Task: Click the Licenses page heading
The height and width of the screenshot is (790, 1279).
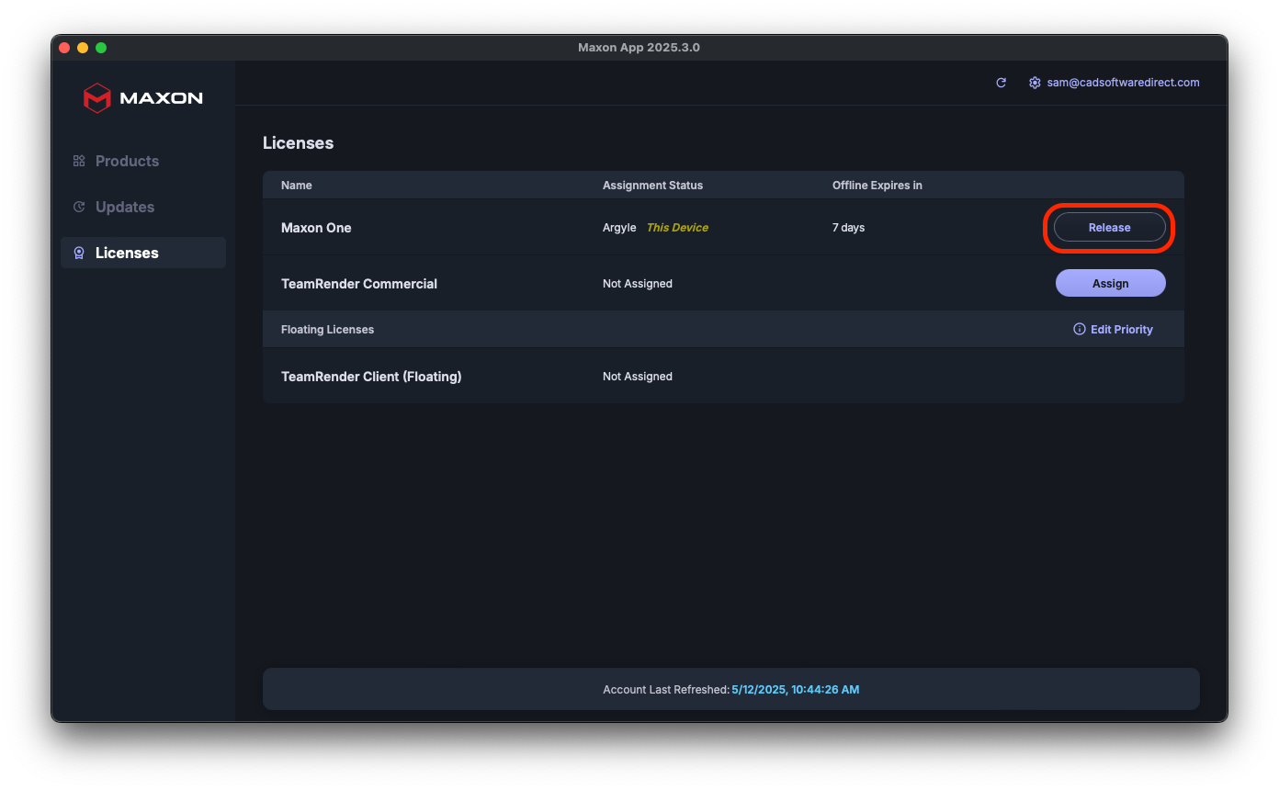Action: (x=298, y=143)
